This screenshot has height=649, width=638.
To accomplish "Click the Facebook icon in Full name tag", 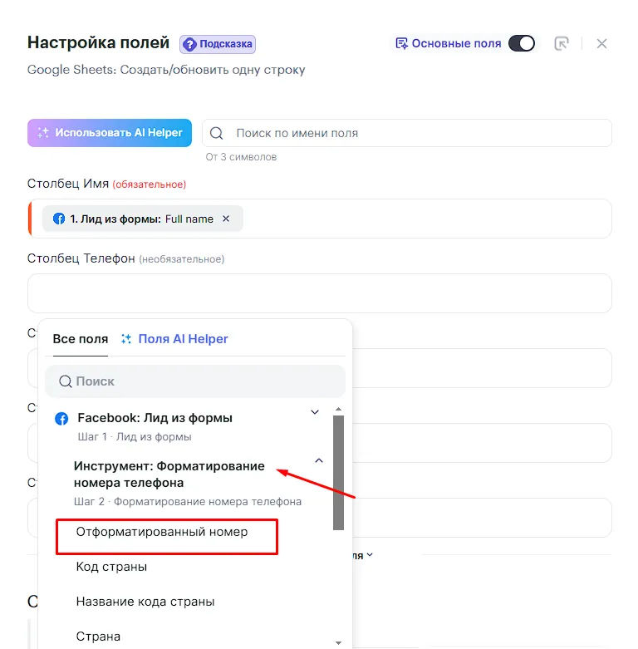I will (x=59, y=219).
